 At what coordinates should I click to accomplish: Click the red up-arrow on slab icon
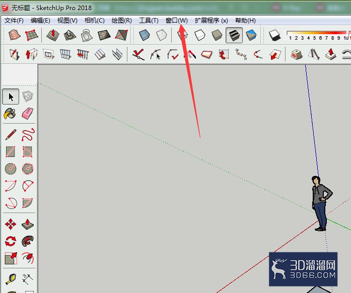[x=331, y=54]
